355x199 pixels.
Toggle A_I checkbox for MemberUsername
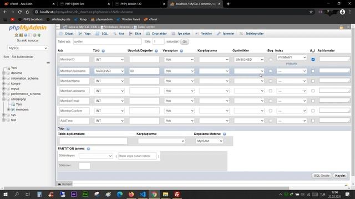click(x=313, y=71)
